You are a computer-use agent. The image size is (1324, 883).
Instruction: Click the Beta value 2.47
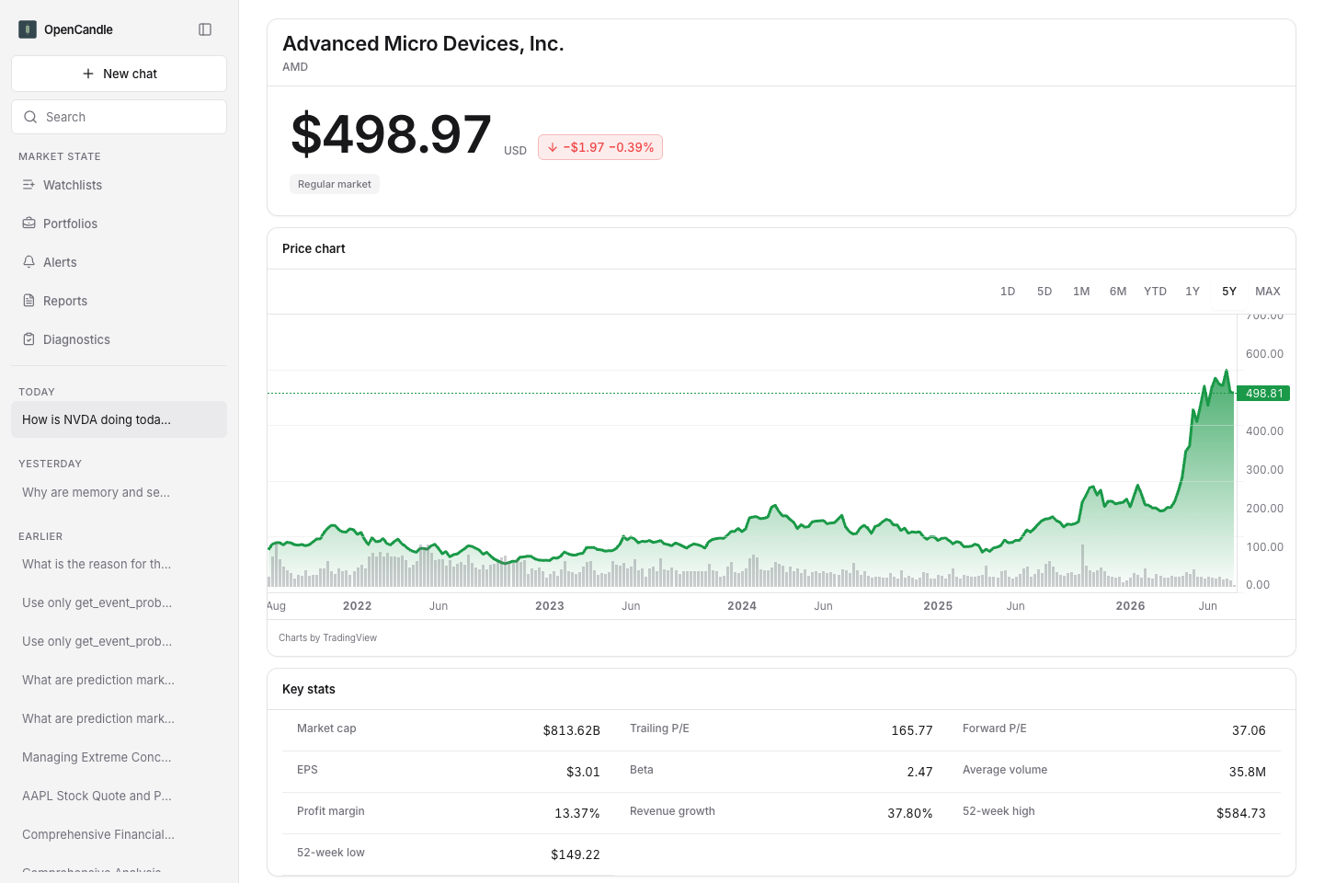(x=919, y=772)
